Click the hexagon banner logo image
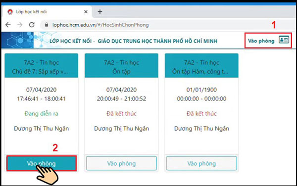297x186 pixels. tap(17, 40)
